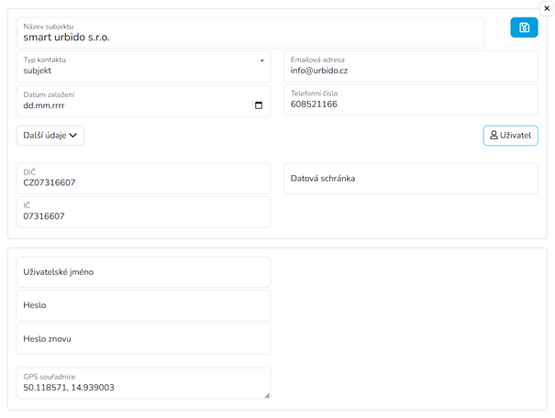Edit the Emailová adresa field

coord(411,67)
